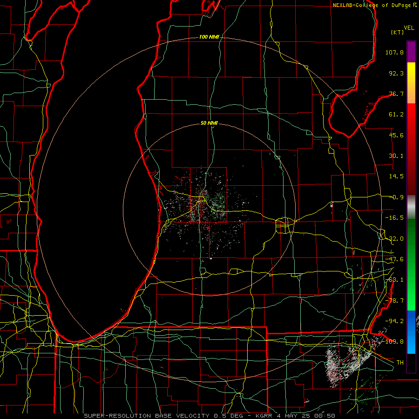
Task: Click the 61.2 legend value
Action: click(396, 115)
